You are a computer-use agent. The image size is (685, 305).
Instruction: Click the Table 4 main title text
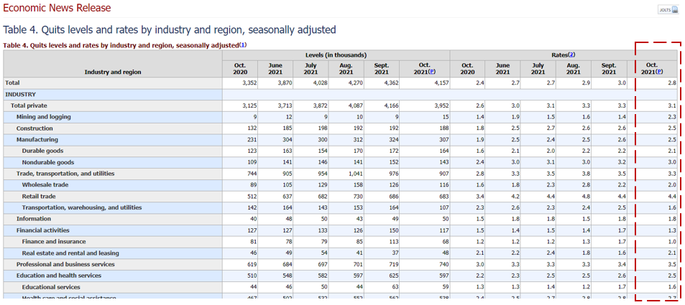coord(170,29)
